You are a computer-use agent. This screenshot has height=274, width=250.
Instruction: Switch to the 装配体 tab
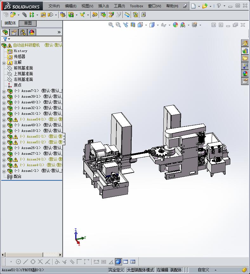pyautogui.click(x=10, y=23)
